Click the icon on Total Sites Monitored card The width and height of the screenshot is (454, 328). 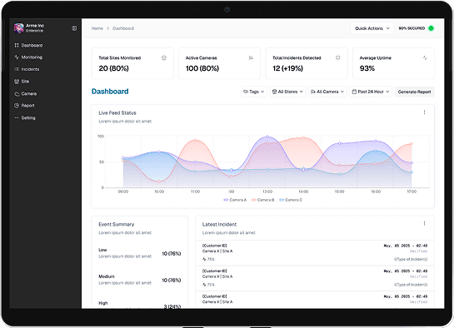(x=164, y=57)
